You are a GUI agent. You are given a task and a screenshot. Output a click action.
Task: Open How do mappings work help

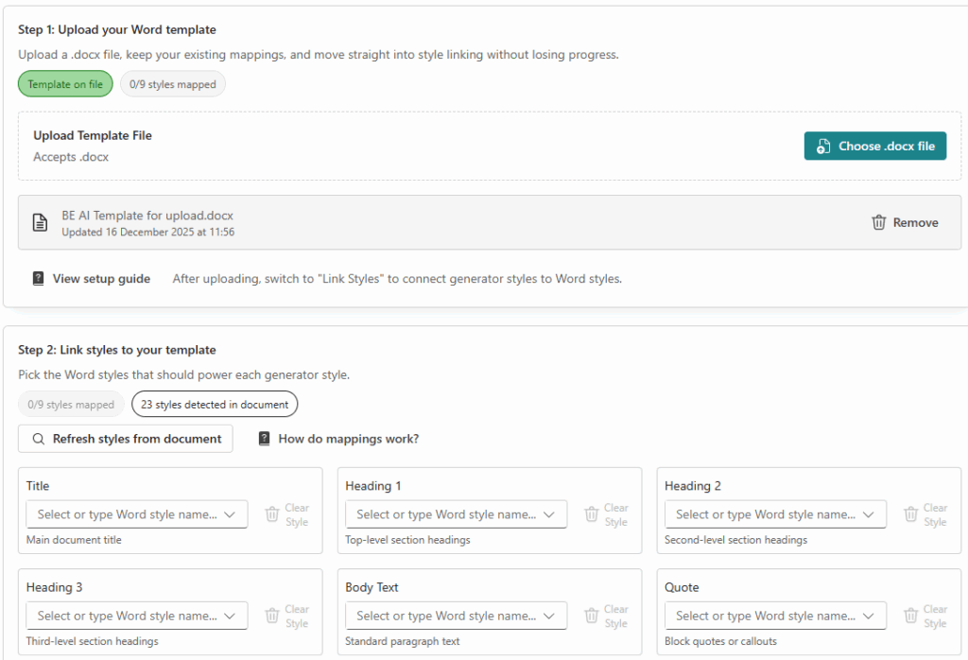[x=348, y=439]
